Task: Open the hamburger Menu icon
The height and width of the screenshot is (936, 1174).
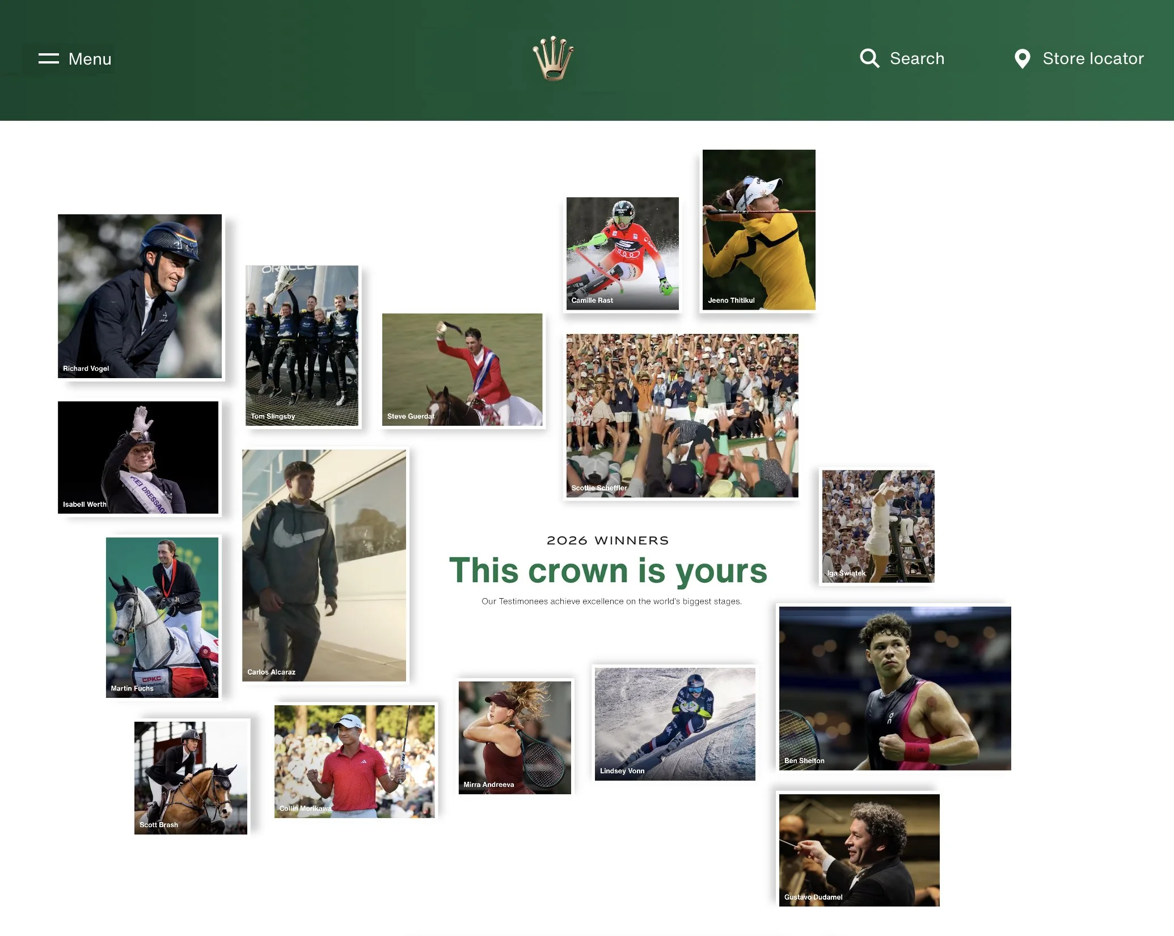Action: pos(49,58)
